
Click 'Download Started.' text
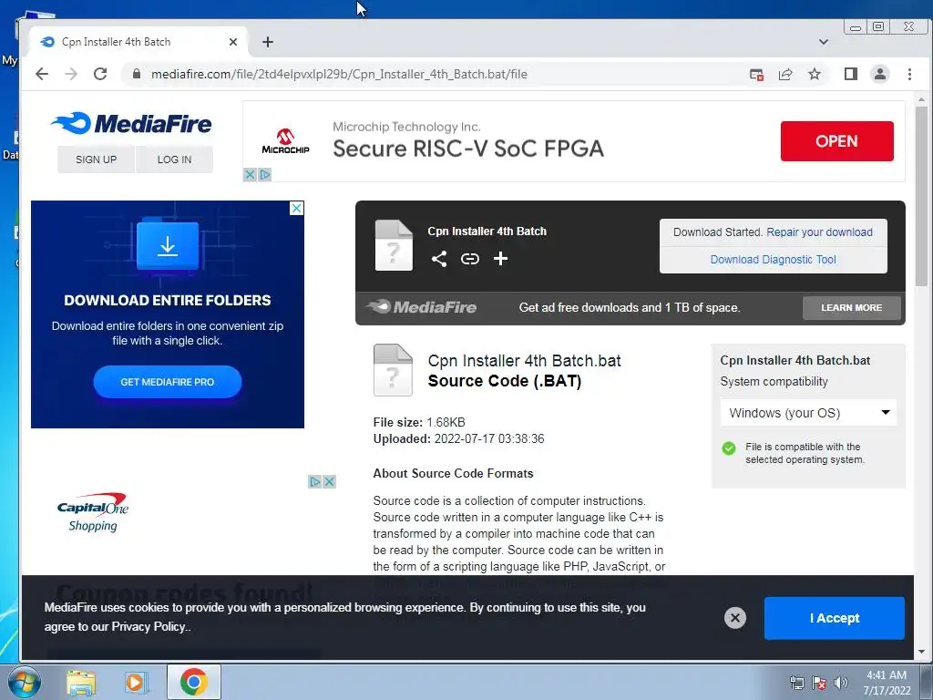tap(718, 232)
